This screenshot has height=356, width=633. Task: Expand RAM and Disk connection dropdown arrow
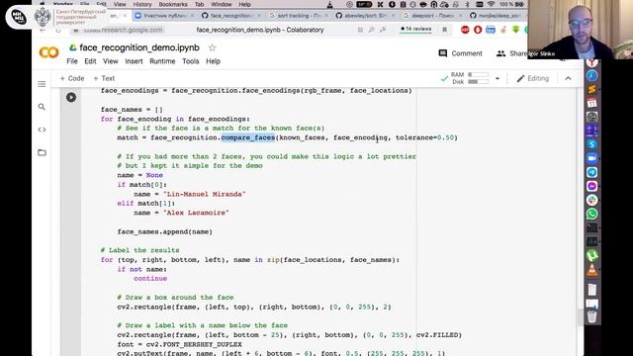tap(497, 78)
